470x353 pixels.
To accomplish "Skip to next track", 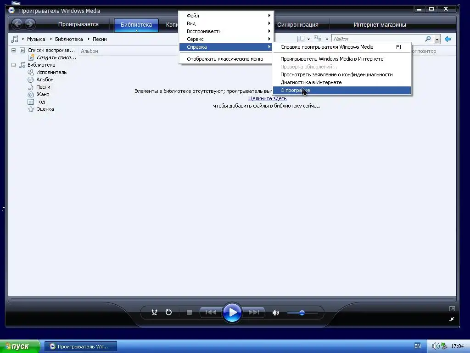I will (x=253, y=313).
